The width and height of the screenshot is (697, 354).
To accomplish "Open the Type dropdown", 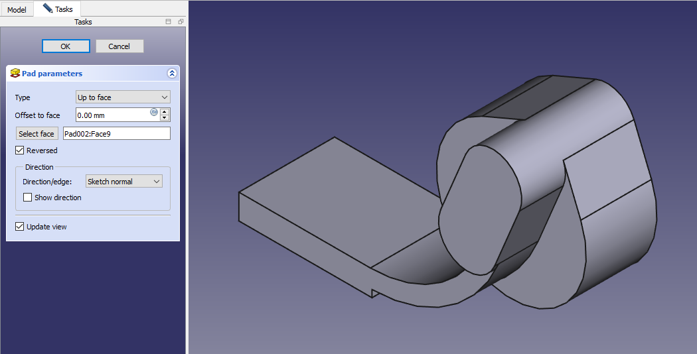I will click(123, 97).
